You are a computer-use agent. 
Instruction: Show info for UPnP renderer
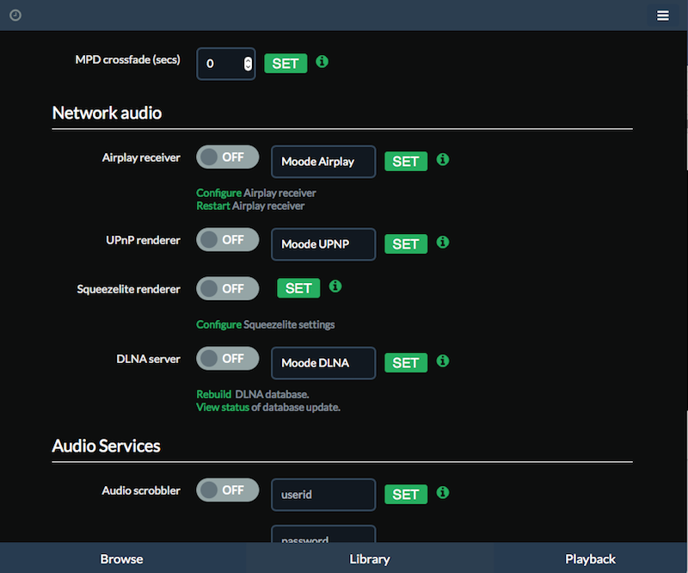pos(442,242)
